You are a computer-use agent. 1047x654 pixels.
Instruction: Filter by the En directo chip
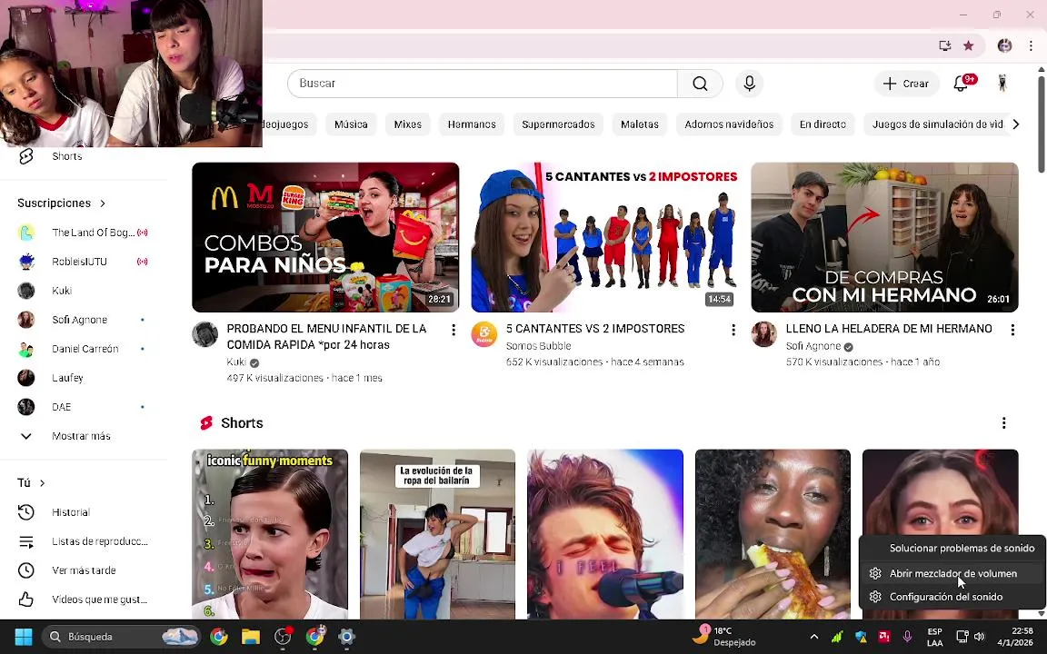click(823, 124)
